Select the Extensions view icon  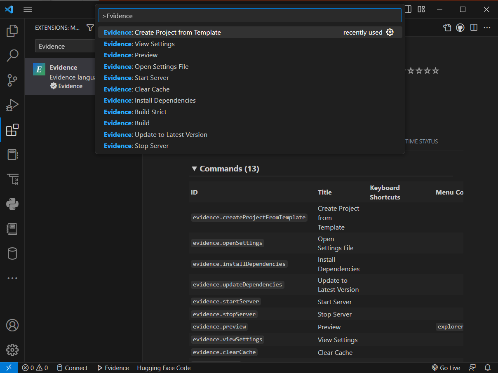coord(12,130)
